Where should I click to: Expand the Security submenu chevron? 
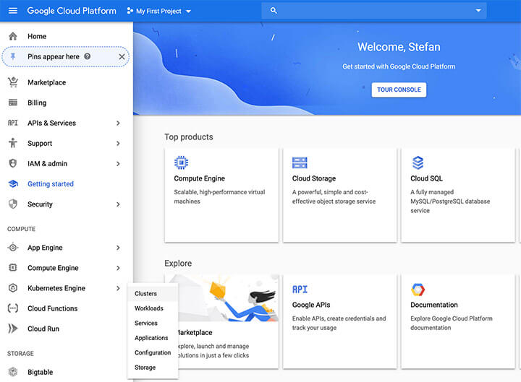point(118,204)
